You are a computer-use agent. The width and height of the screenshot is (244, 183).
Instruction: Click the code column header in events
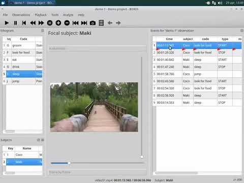tap(205, 39)
